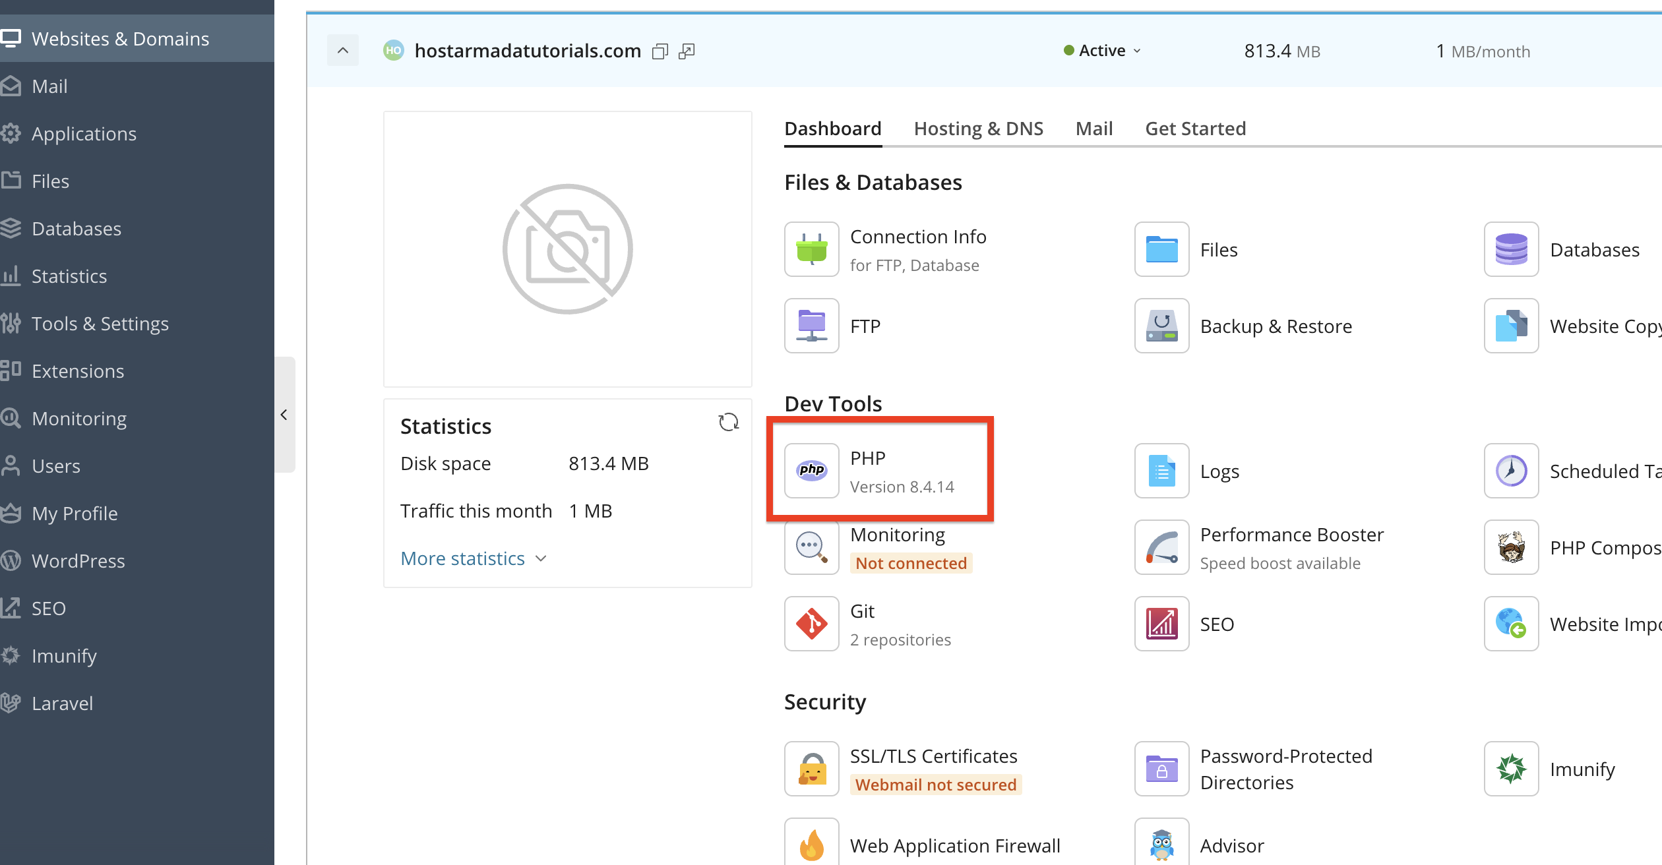Screen dimensions: 1662x865
Task: Collapse the left sidebar panel
Action: pos(284,415)
